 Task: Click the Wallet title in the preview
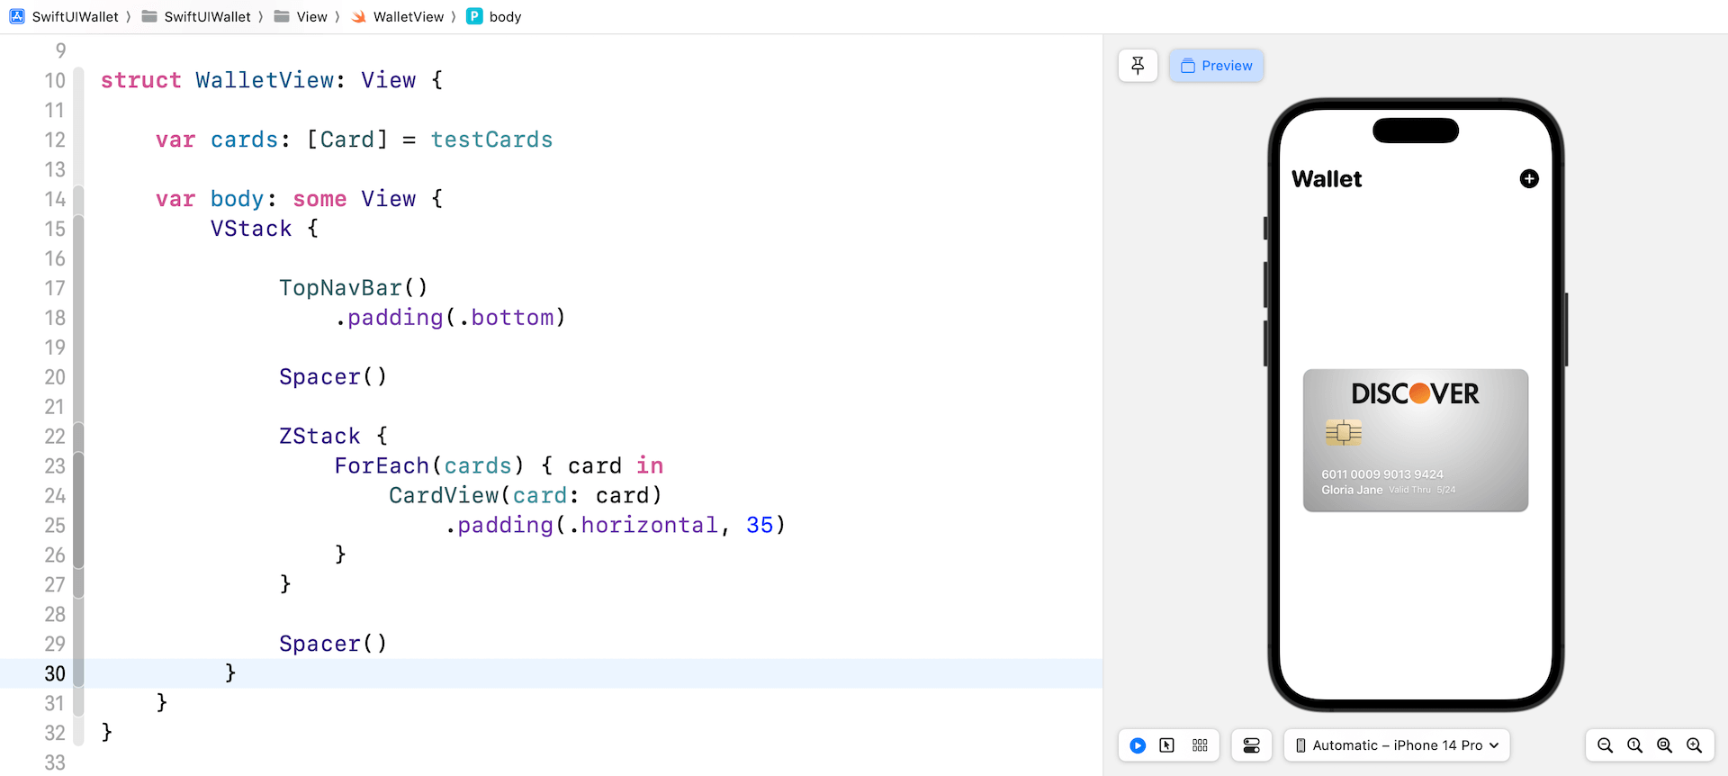coord(1327,179)
